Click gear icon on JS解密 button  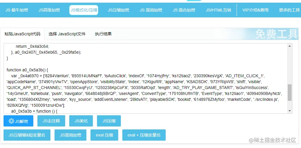(x=11, y=121)
